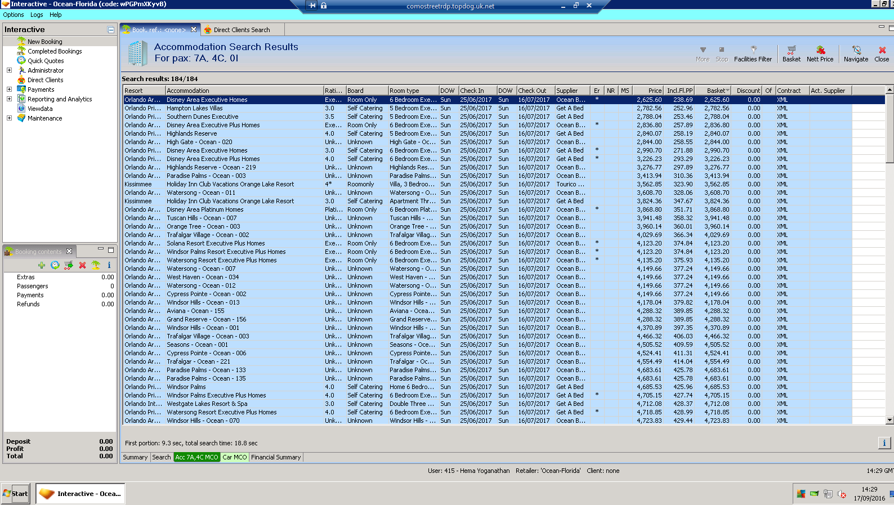This screenshot has width=894, height=505.
Task: Click the palm tree icon in Booking contents toolbar
Action: [x=96, y=265]
